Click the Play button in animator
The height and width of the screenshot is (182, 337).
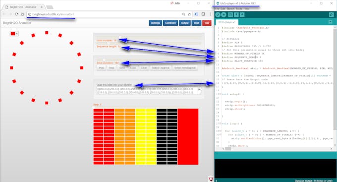coord(102,68)
